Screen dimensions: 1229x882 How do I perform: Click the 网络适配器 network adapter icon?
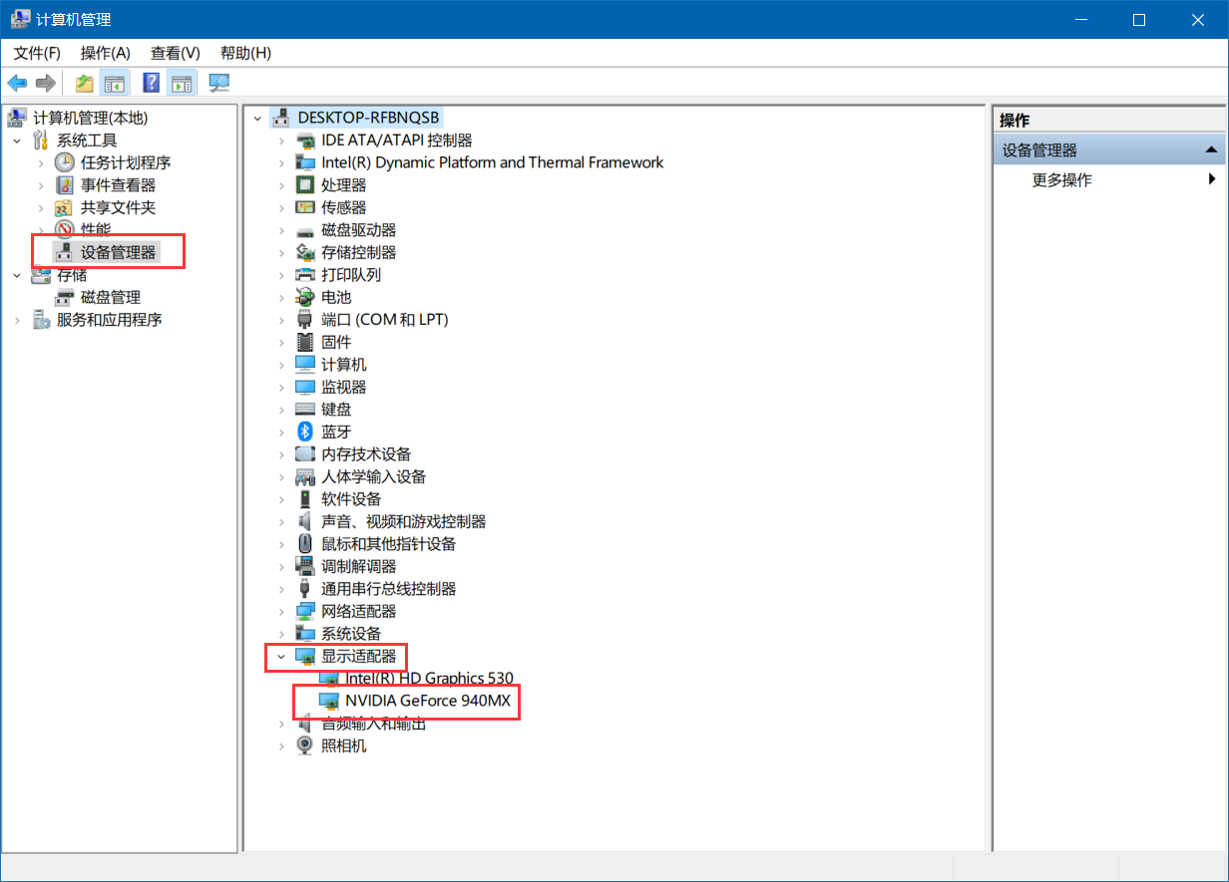(304, 611)
